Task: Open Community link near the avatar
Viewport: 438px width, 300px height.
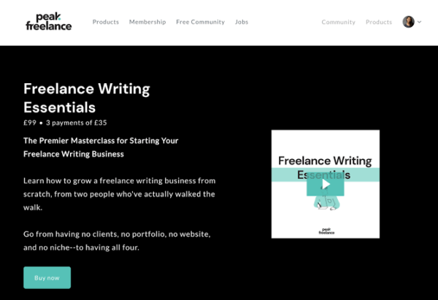Action: 338,22
